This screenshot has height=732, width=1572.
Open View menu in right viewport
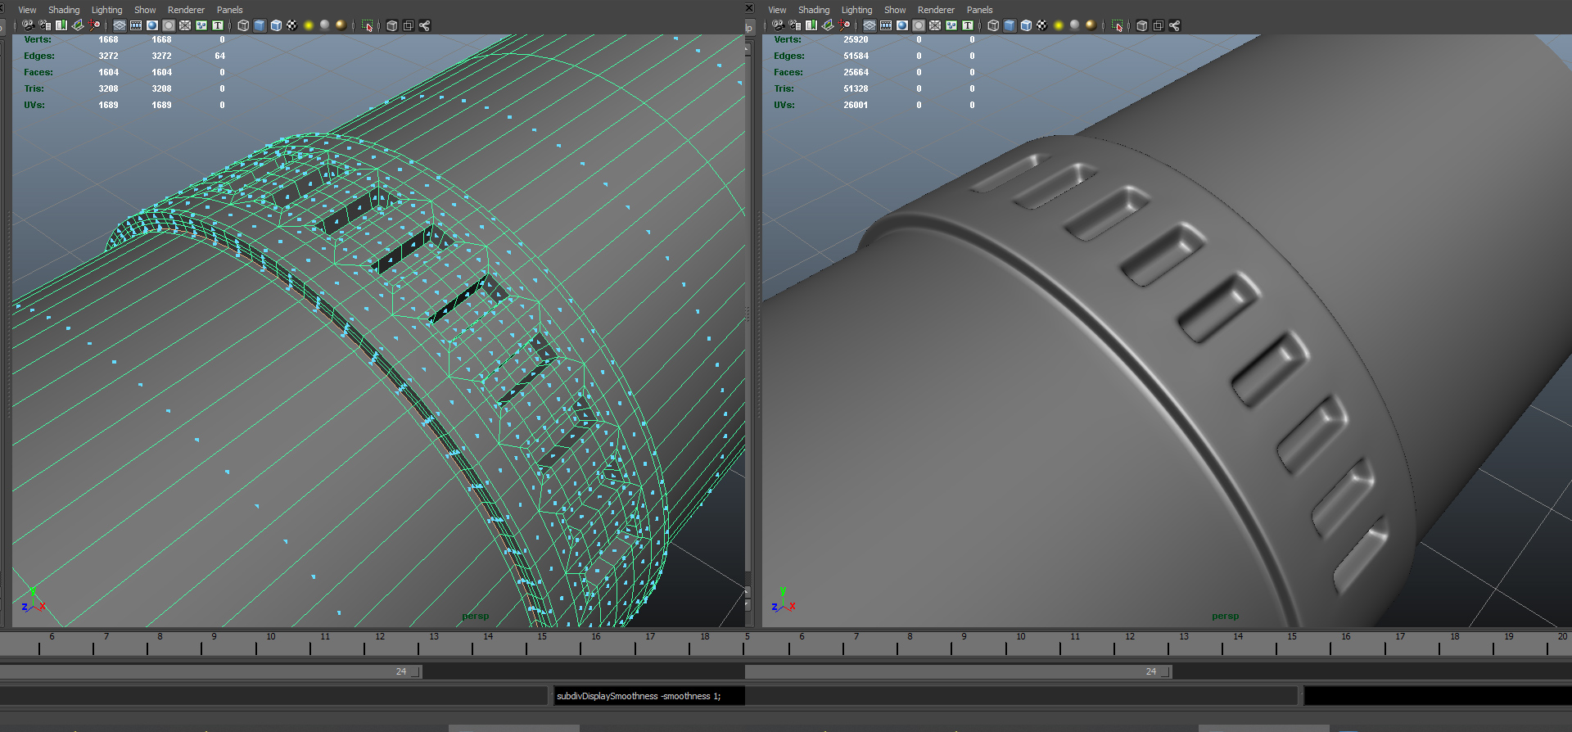point(777,10)
